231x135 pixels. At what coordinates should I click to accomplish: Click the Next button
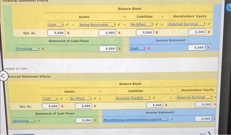coord(205,134)
